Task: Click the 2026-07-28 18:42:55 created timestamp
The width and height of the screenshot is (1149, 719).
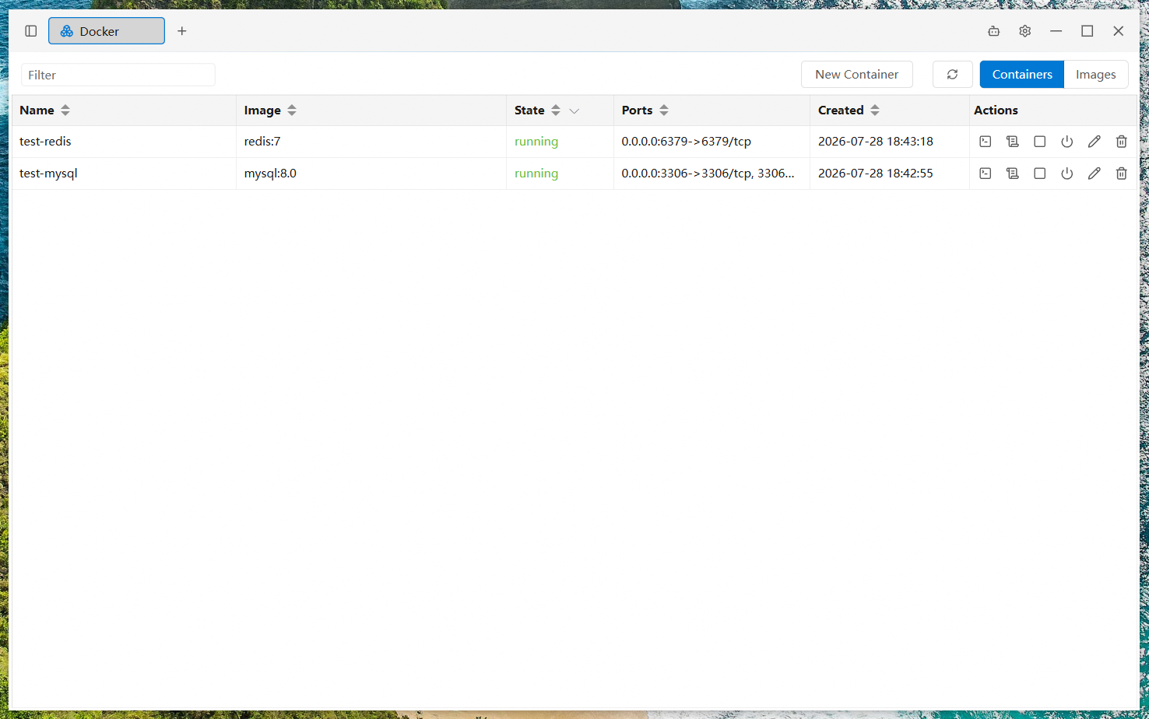Action: coord(876,174)
